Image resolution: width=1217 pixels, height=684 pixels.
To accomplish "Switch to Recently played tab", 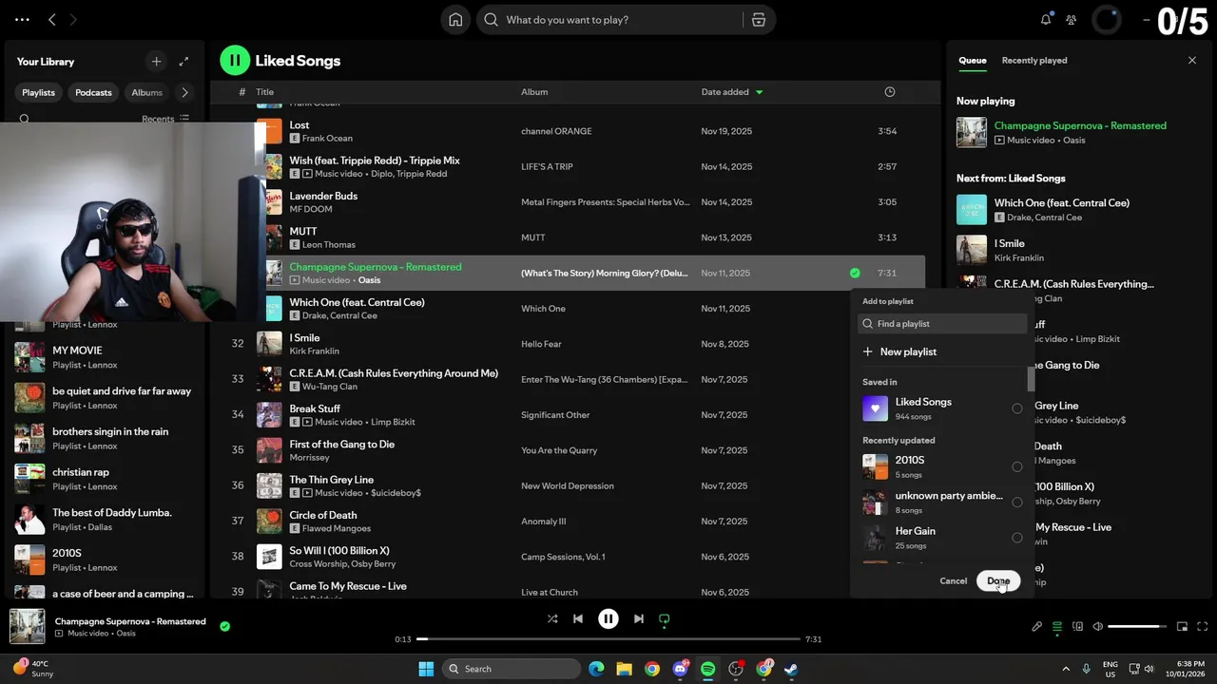I will click(1034, 60).
